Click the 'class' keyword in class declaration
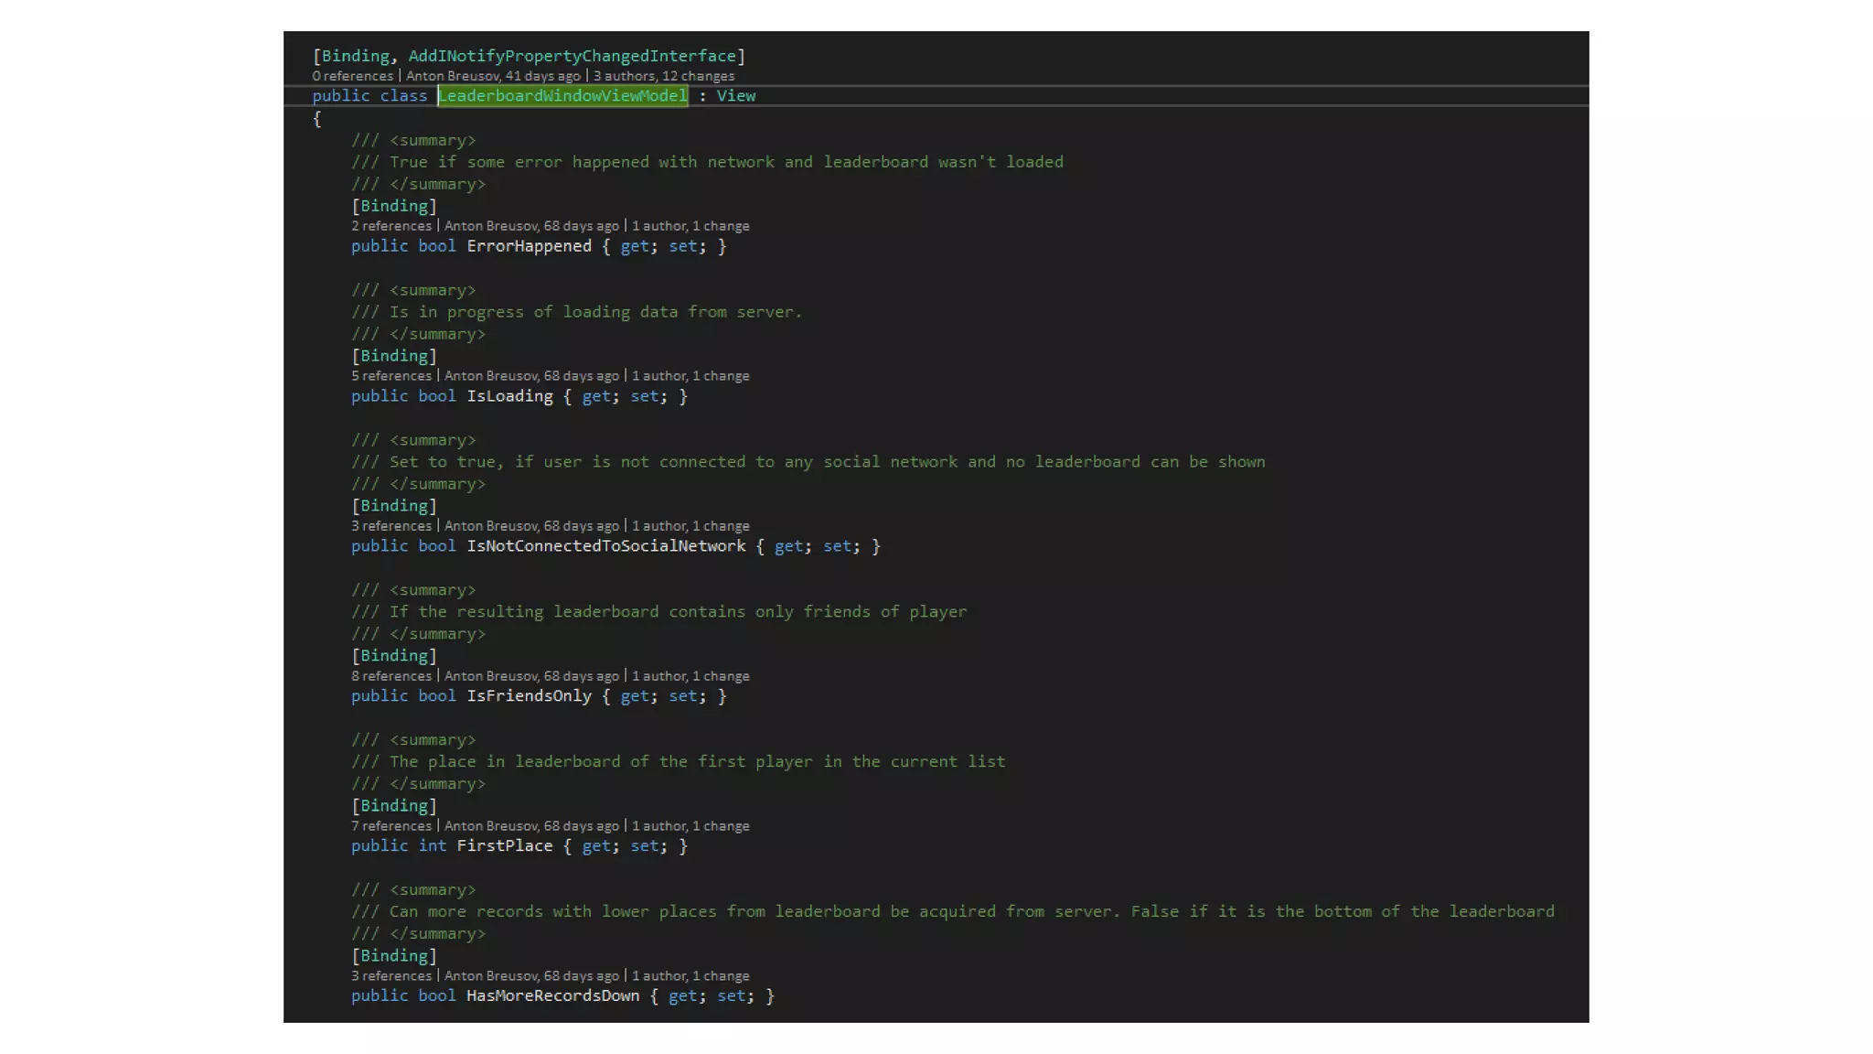This screenshot has height=1054, width=1873. (403, 96)
